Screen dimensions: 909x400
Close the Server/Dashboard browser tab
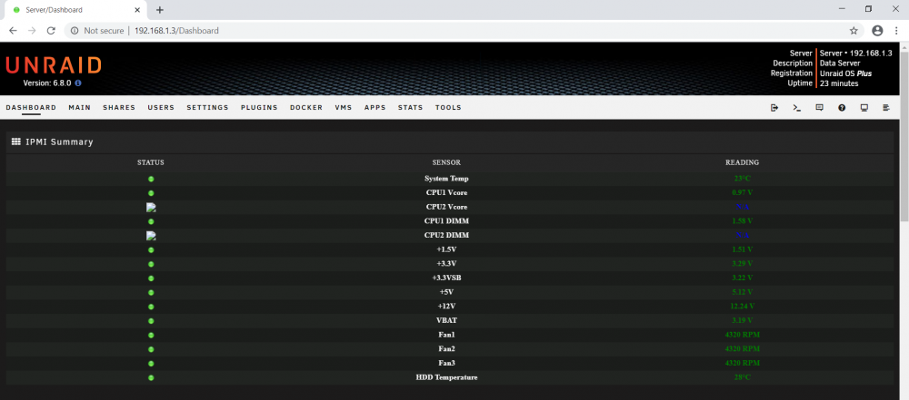pos(137,10)
